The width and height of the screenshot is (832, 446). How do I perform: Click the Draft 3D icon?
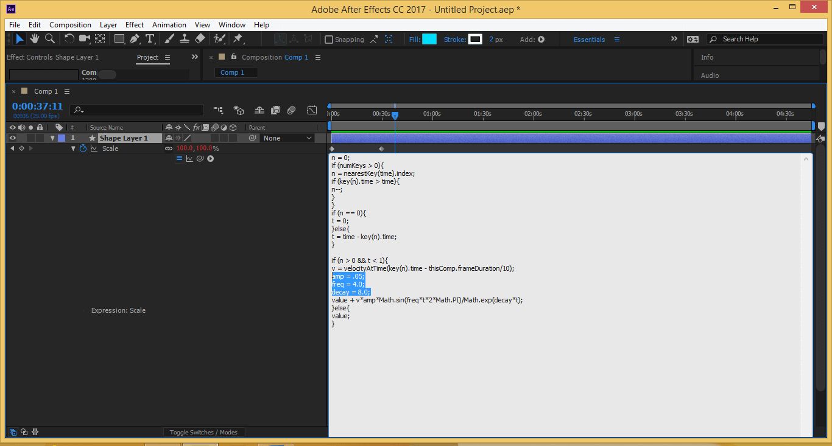pos(239,110)
